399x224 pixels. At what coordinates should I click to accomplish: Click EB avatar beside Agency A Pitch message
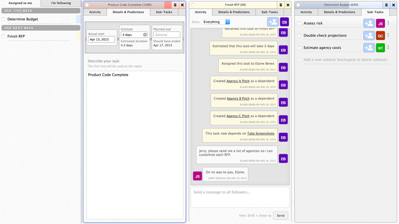click(x=283, y=85)
